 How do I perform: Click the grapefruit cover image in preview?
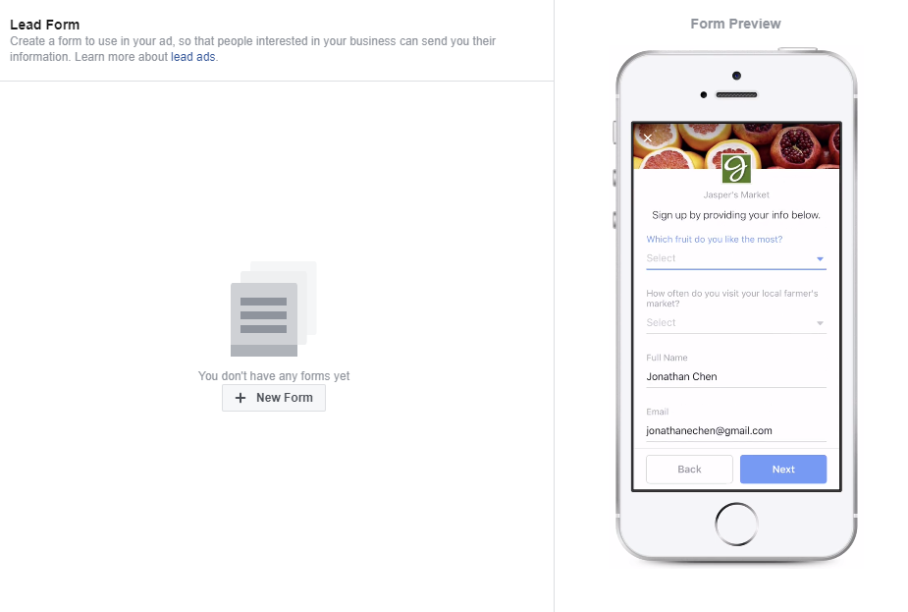[736, 145]
